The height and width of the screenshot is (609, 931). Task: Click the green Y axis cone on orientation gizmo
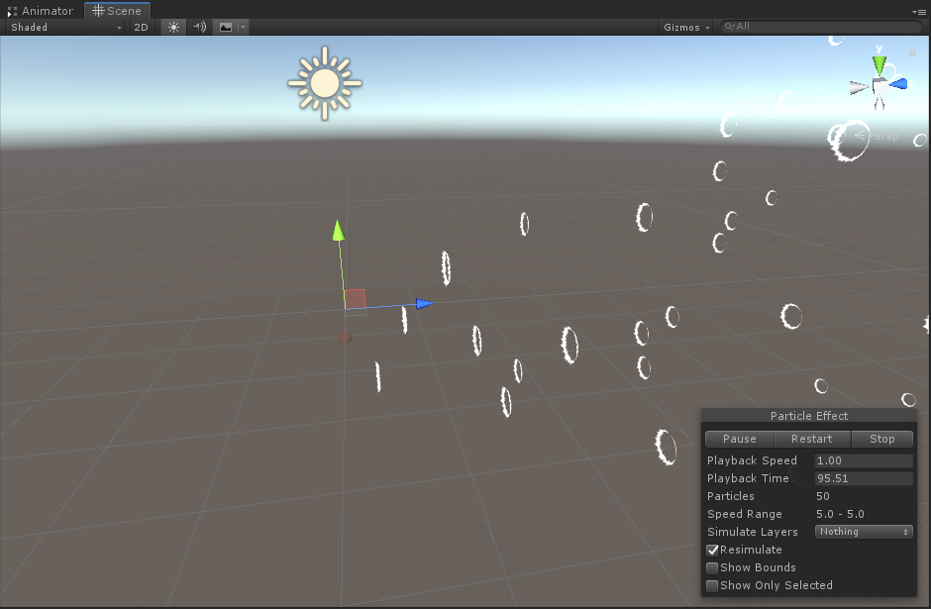coord(879,64)
